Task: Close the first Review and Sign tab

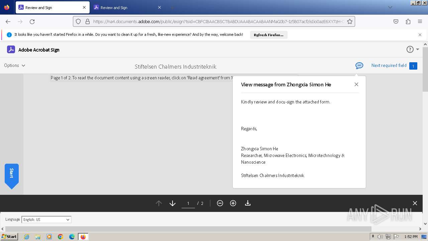Action: [x=84, y=7]
